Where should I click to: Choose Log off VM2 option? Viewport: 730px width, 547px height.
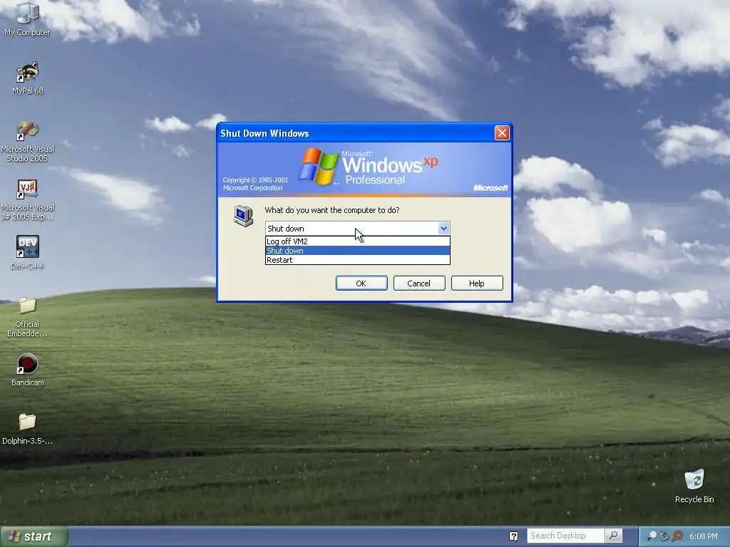pos(358,241)
